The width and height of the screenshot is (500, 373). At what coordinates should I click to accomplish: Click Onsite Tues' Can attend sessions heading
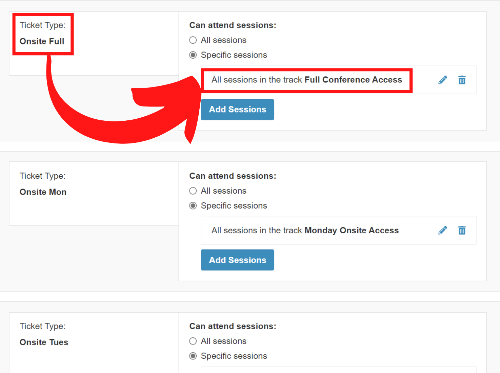tap(233, 326)
